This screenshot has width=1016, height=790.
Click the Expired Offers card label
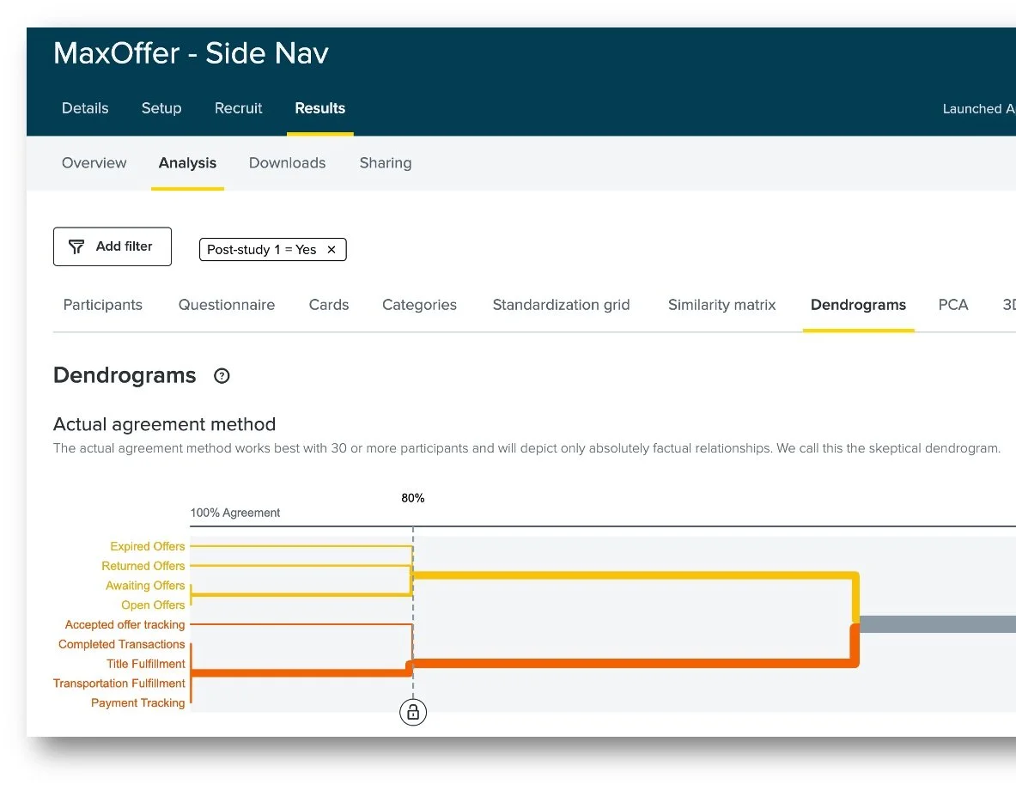click(147, 546)
